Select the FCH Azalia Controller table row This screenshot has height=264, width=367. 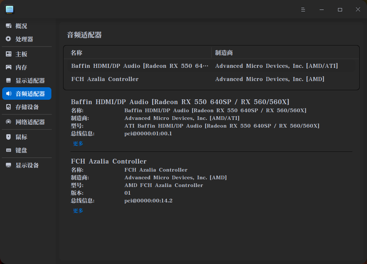211,79
